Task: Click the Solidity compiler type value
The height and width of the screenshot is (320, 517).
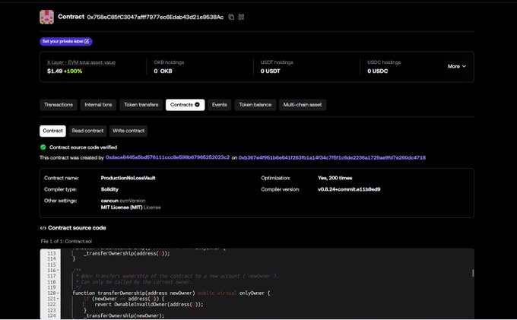Action: [109, 189]
